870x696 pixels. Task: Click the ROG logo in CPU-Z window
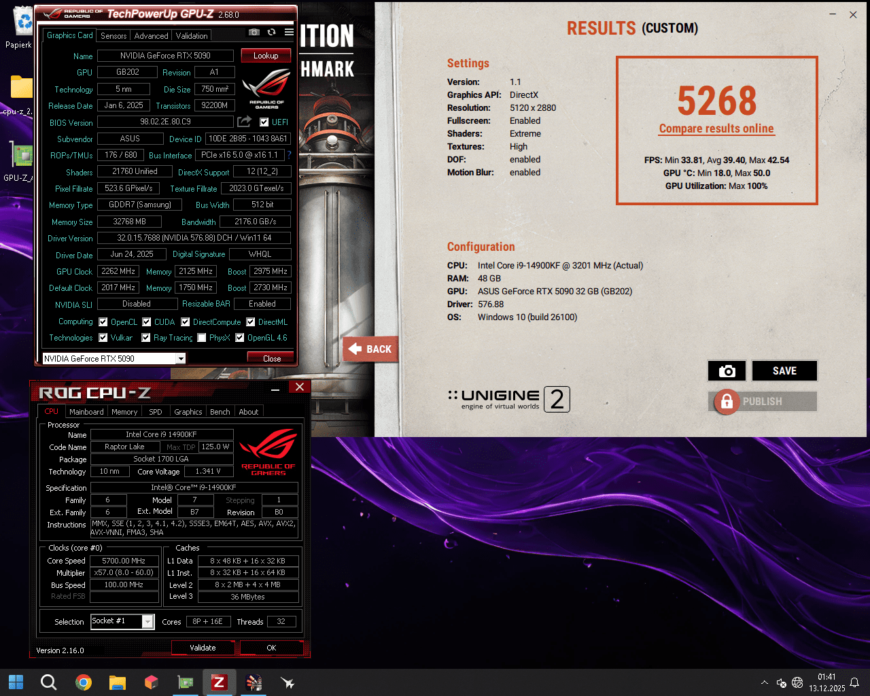click(268, 451)
